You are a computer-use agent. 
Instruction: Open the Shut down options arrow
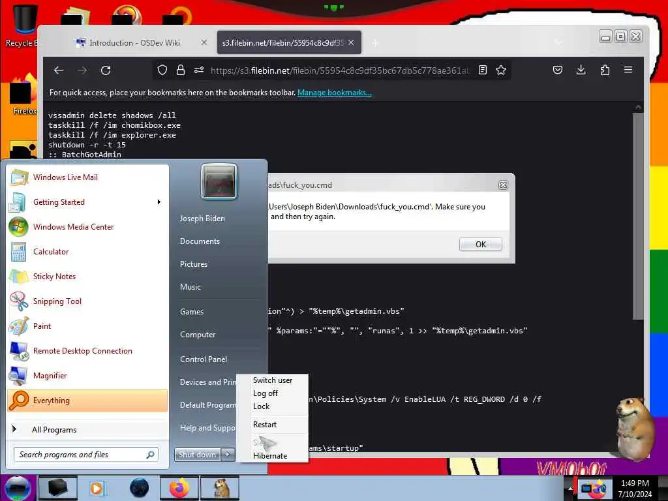click(228, 455)
